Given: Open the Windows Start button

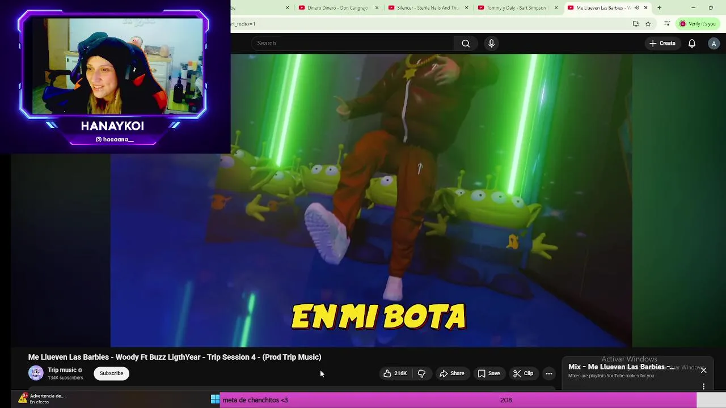Looking at the screenshot, I should [x=215, y=399].
